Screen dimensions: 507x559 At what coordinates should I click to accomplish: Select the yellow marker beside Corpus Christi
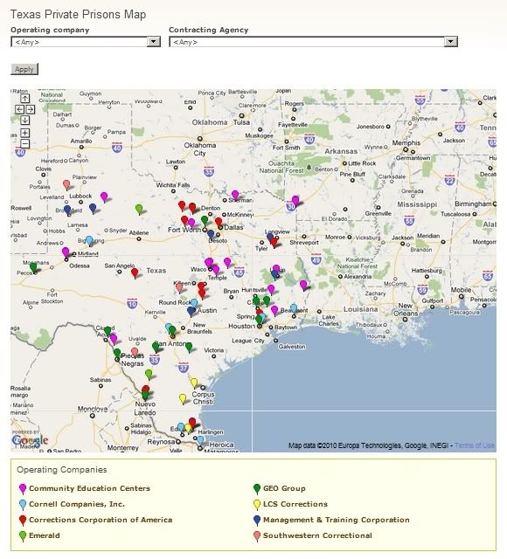[194, 383]
